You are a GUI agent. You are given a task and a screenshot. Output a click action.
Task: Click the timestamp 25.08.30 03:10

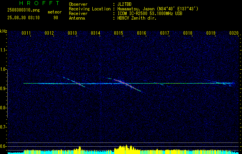pos(23,18)
